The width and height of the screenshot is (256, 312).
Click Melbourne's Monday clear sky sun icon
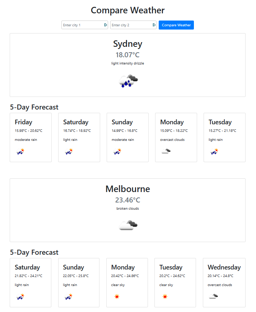[x=117, y=297]
